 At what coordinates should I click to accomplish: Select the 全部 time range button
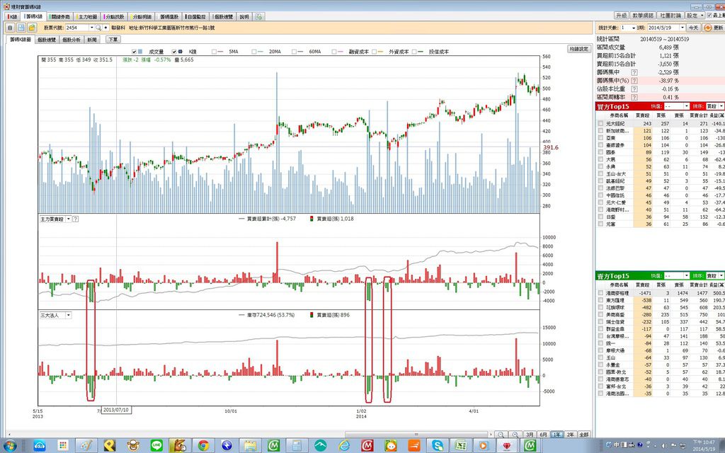tap(584, 435)
